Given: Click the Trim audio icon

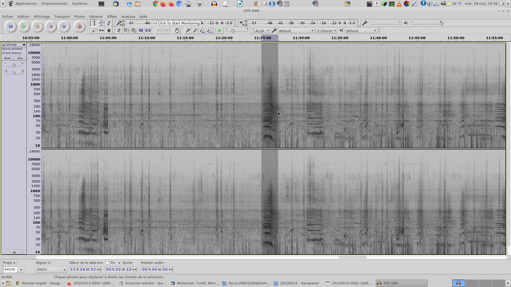Looking at the screenshot, I should pos(141,31).
